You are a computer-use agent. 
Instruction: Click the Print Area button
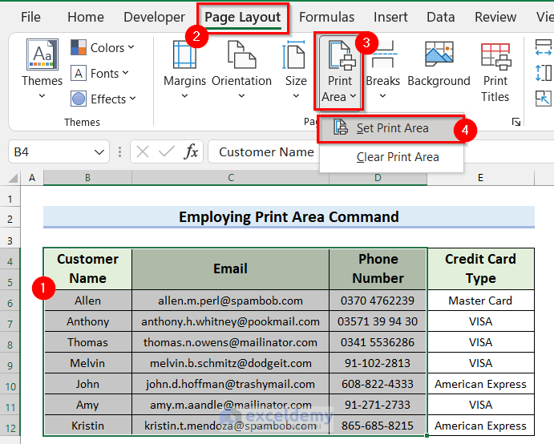(339, 71)
